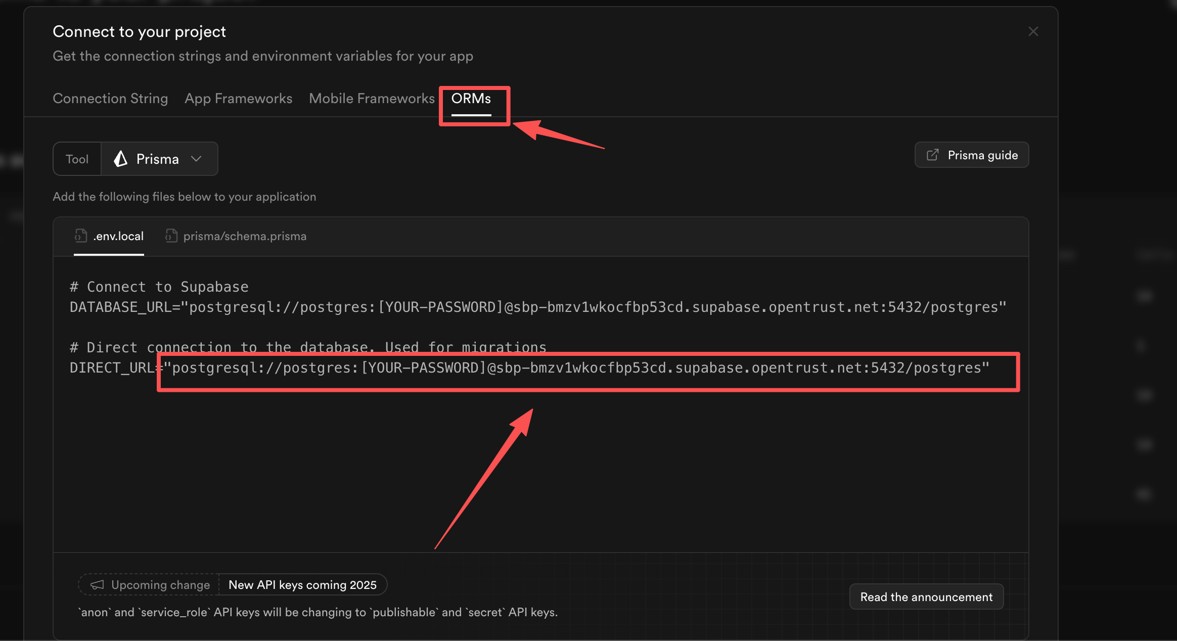Click Read the announcement button
The width and height of the screenshot is (1177, 641).
926,597
